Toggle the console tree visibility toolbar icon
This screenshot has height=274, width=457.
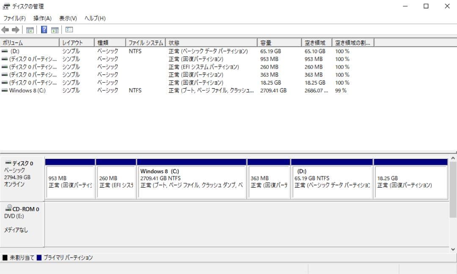[30, 30]
